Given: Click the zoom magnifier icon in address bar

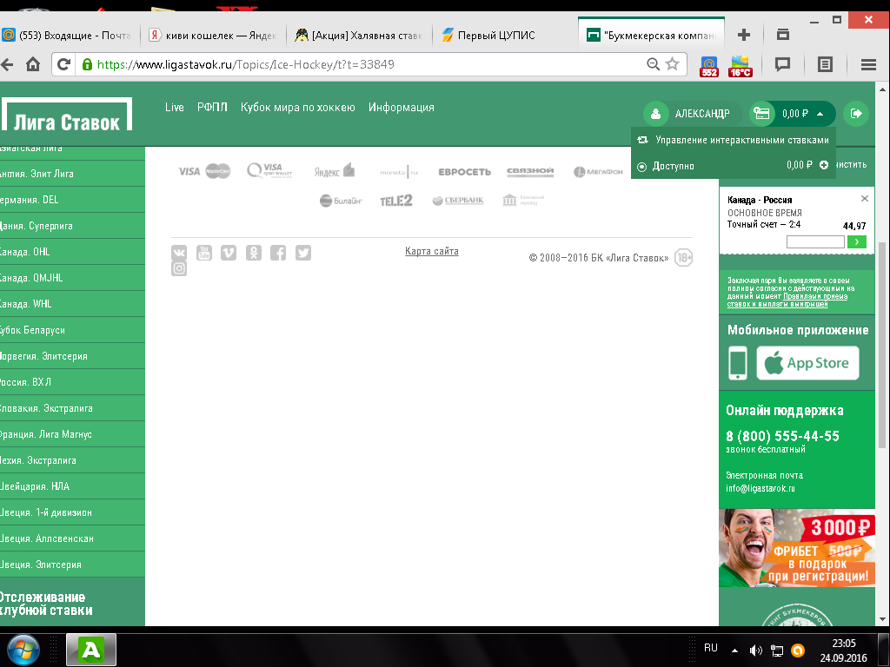Looking at the screenshot, I should click(654, 64).
